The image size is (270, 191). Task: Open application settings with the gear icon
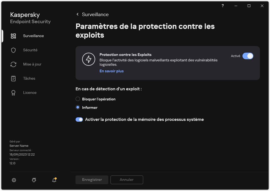tap(14, 180)
